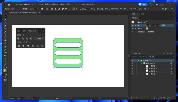Expand the fill 塗り attribute row
The image size is (178, 102).
pos(135,29)
